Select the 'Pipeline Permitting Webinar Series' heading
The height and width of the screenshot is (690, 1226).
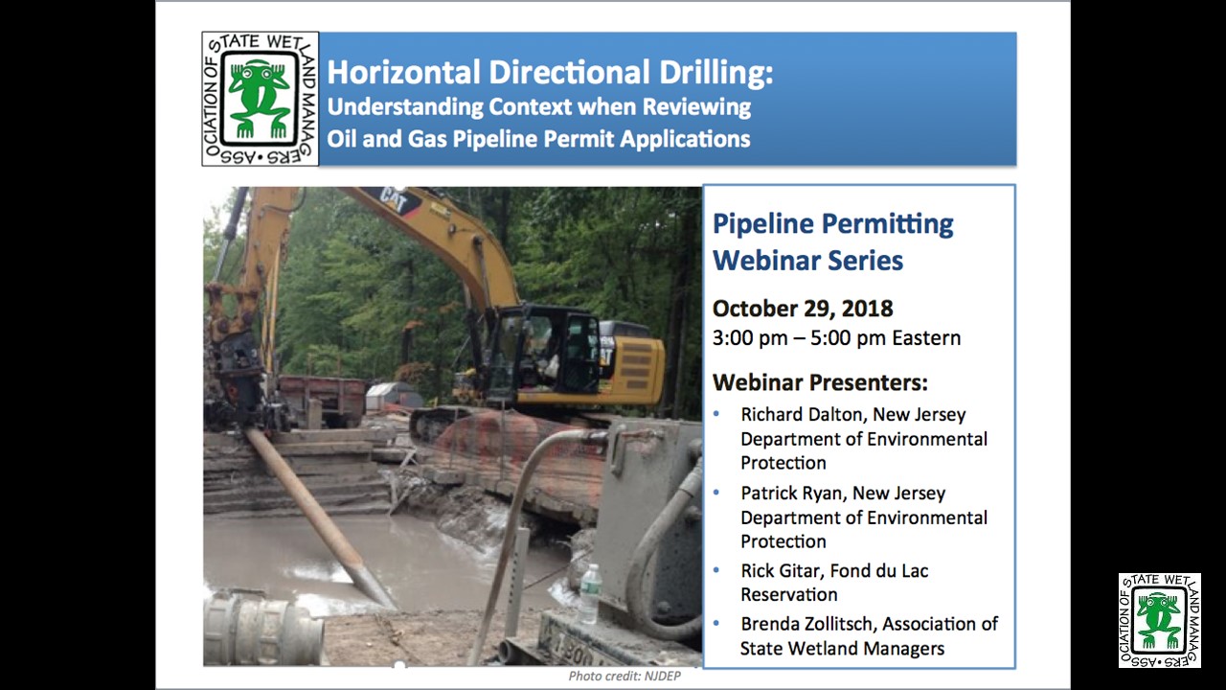pos(833,241)
